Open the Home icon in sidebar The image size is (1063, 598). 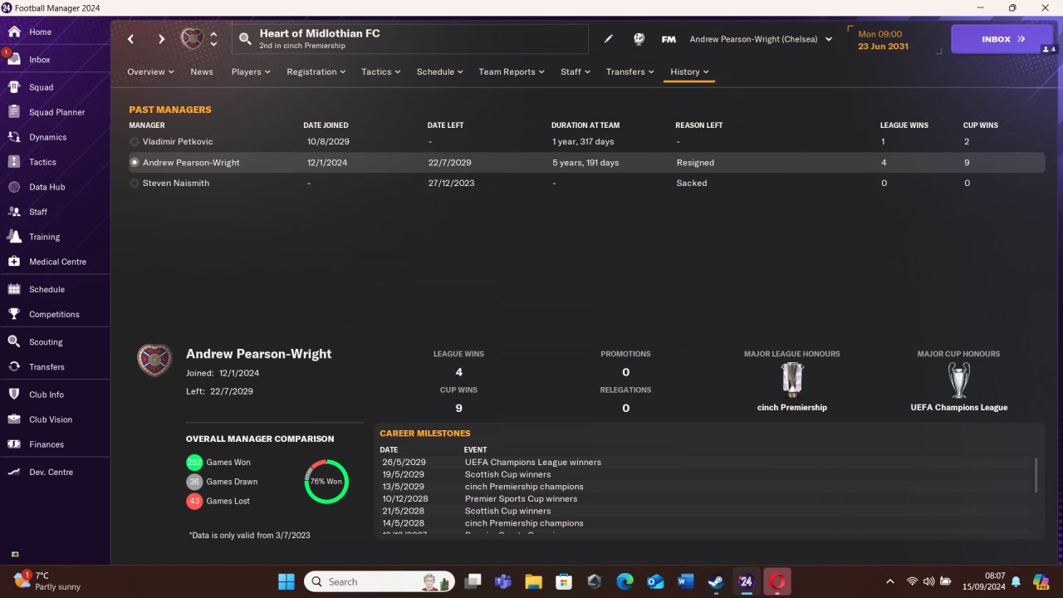(x=14, y=32)
